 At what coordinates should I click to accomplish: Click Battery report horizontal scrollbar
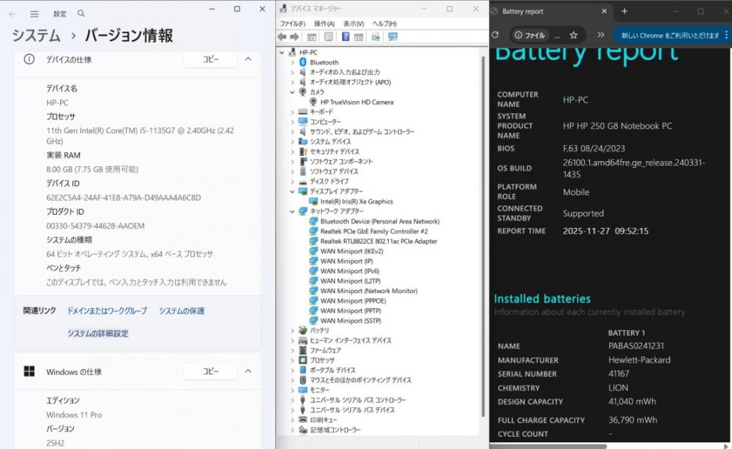pyautogui.click(x=548, y=446)
